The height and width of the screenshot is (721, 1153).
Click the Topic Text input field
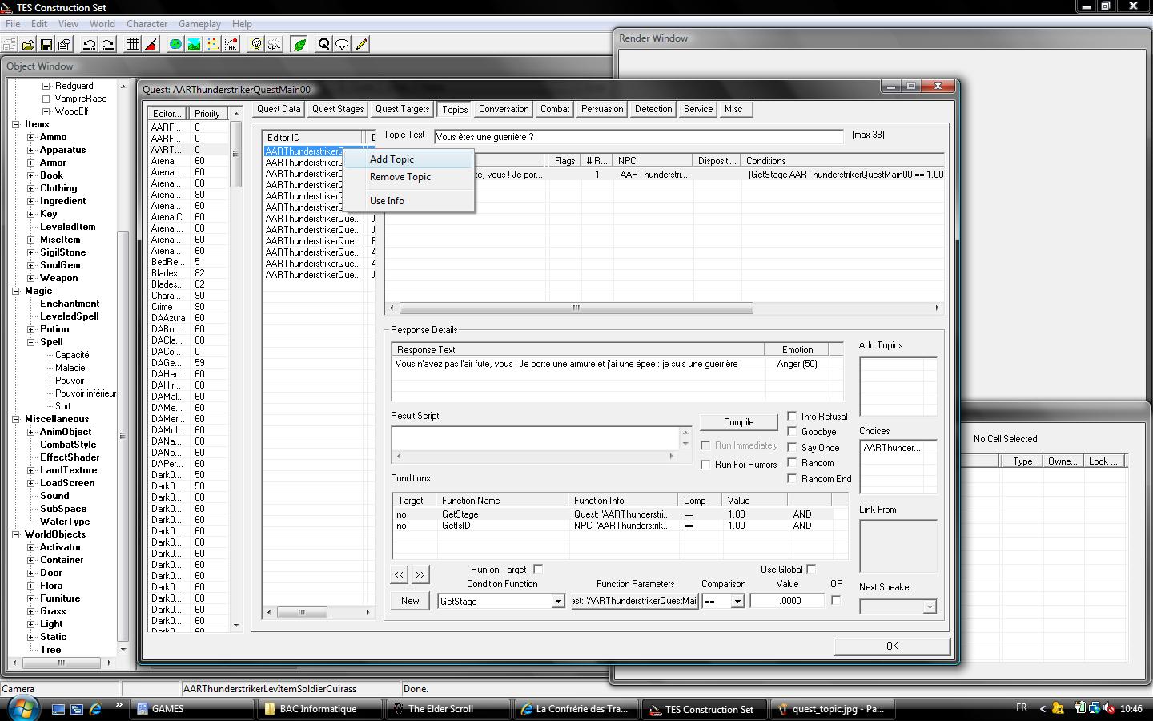(x=638, y=137)
